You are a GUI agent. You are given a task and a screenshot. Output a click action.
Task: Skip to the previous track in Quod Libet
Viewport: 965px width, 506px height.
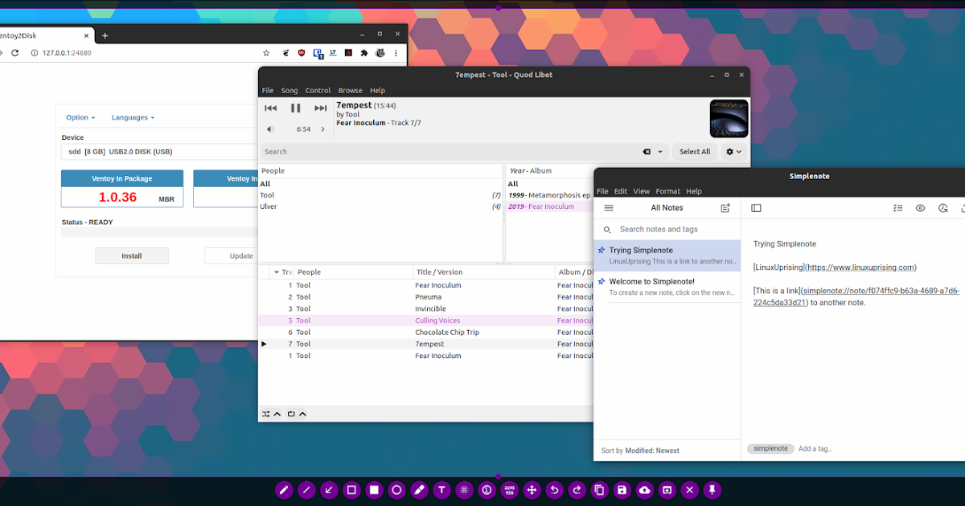click(271, 108)
